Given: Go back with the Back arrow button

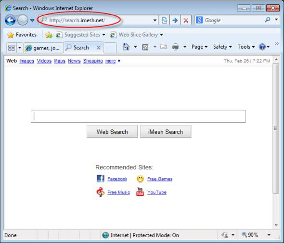Looking at the screenshot, I should coord(10,20).
